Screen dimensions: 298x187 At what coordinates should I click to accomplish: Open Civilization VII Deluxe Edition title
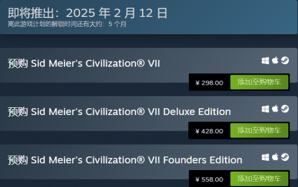(119, 112)
